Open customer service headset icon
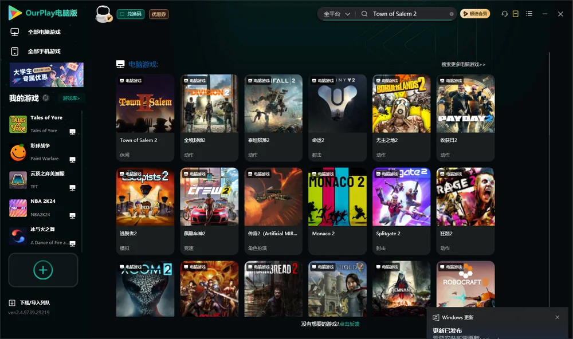The height and width of the screenshot is (339, 573). [x=505, y=14]
